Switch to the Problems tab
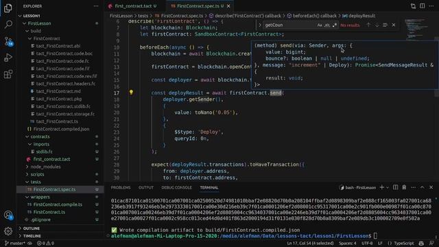439x247 pixels. [x=121, y=187]
